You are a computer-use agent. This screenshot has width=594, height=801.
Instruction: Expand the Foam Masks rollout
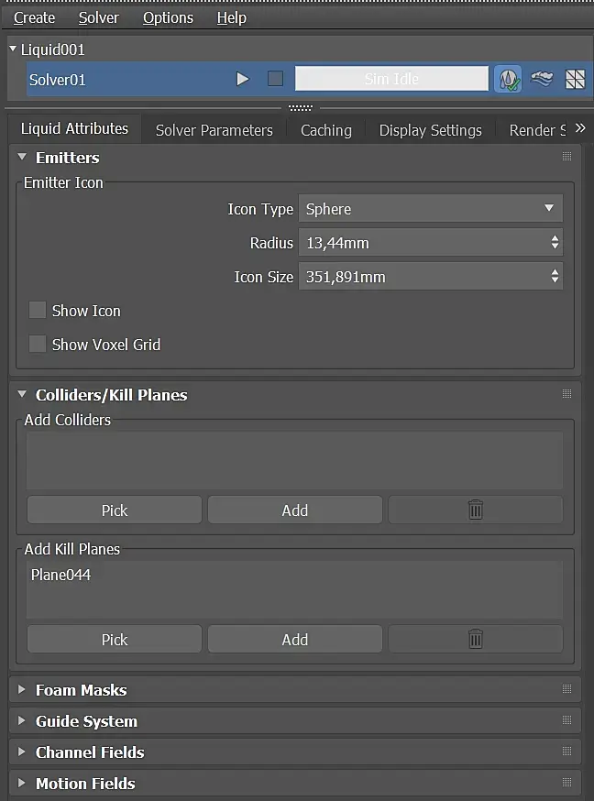pos(21,689)
